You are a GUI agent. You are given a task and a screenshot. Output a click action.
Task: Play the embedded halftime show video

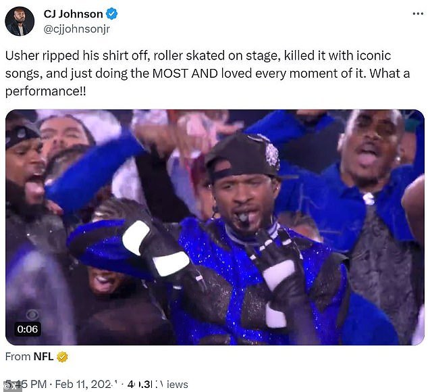pyautogui.click(x=215, y=227)
